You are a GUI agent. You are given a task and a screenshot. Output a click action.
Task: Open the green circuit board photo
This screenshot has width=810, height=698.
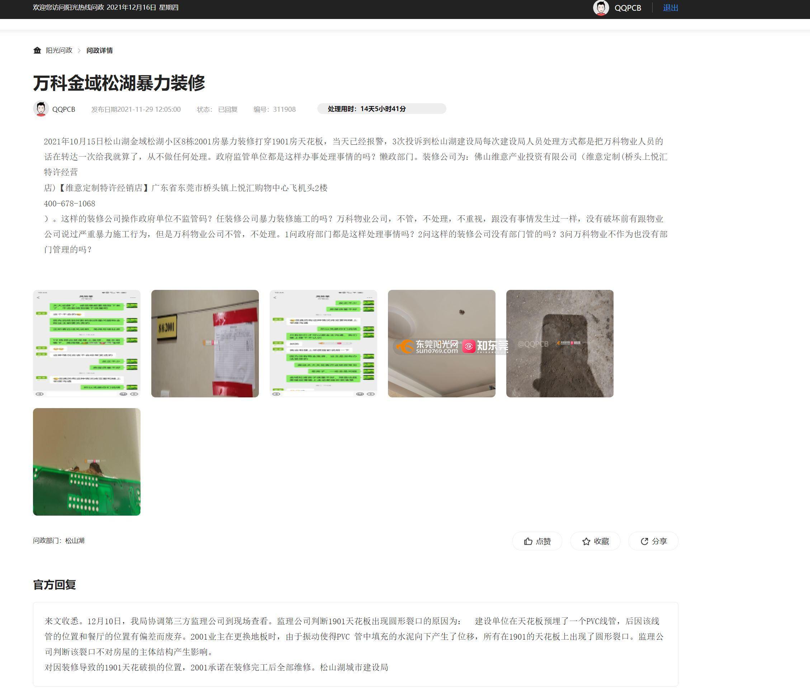86,462
